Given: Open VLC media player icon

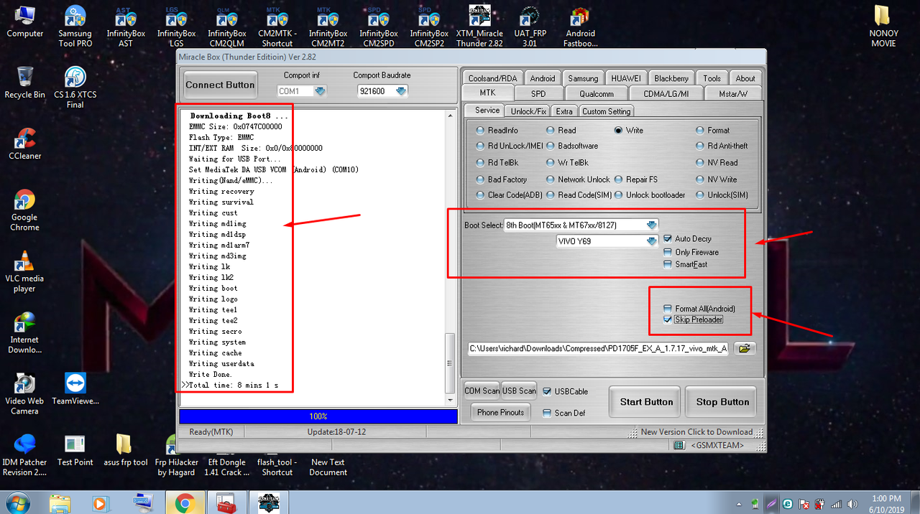Looking at the screenshot, I should 24,271.
